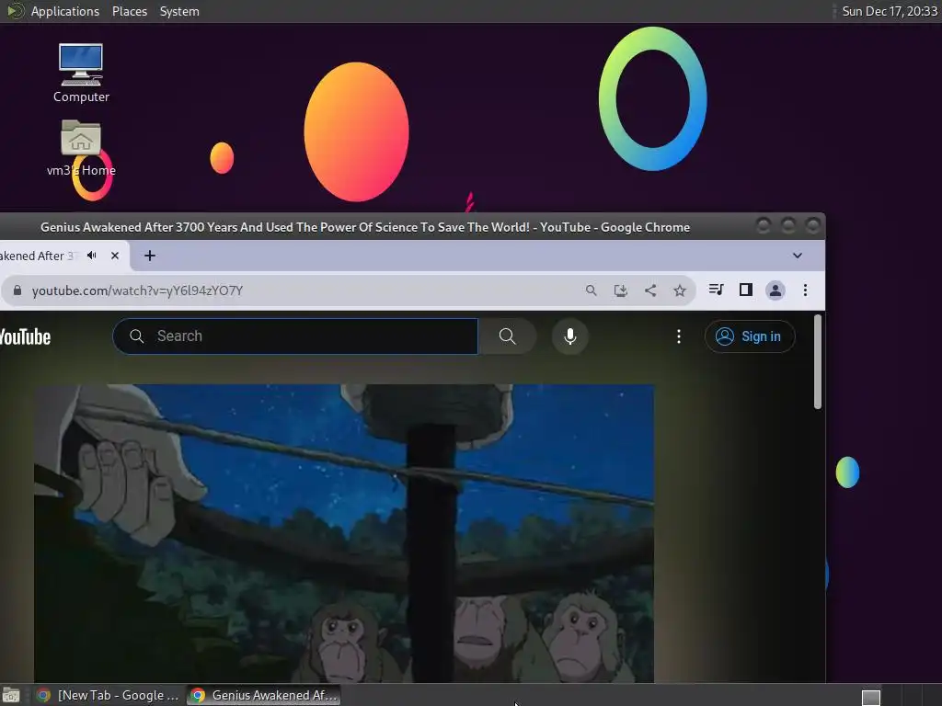This screenshot has height=706, width=942.
Task: Open the Places menu
Action: (x=129, y=11)
